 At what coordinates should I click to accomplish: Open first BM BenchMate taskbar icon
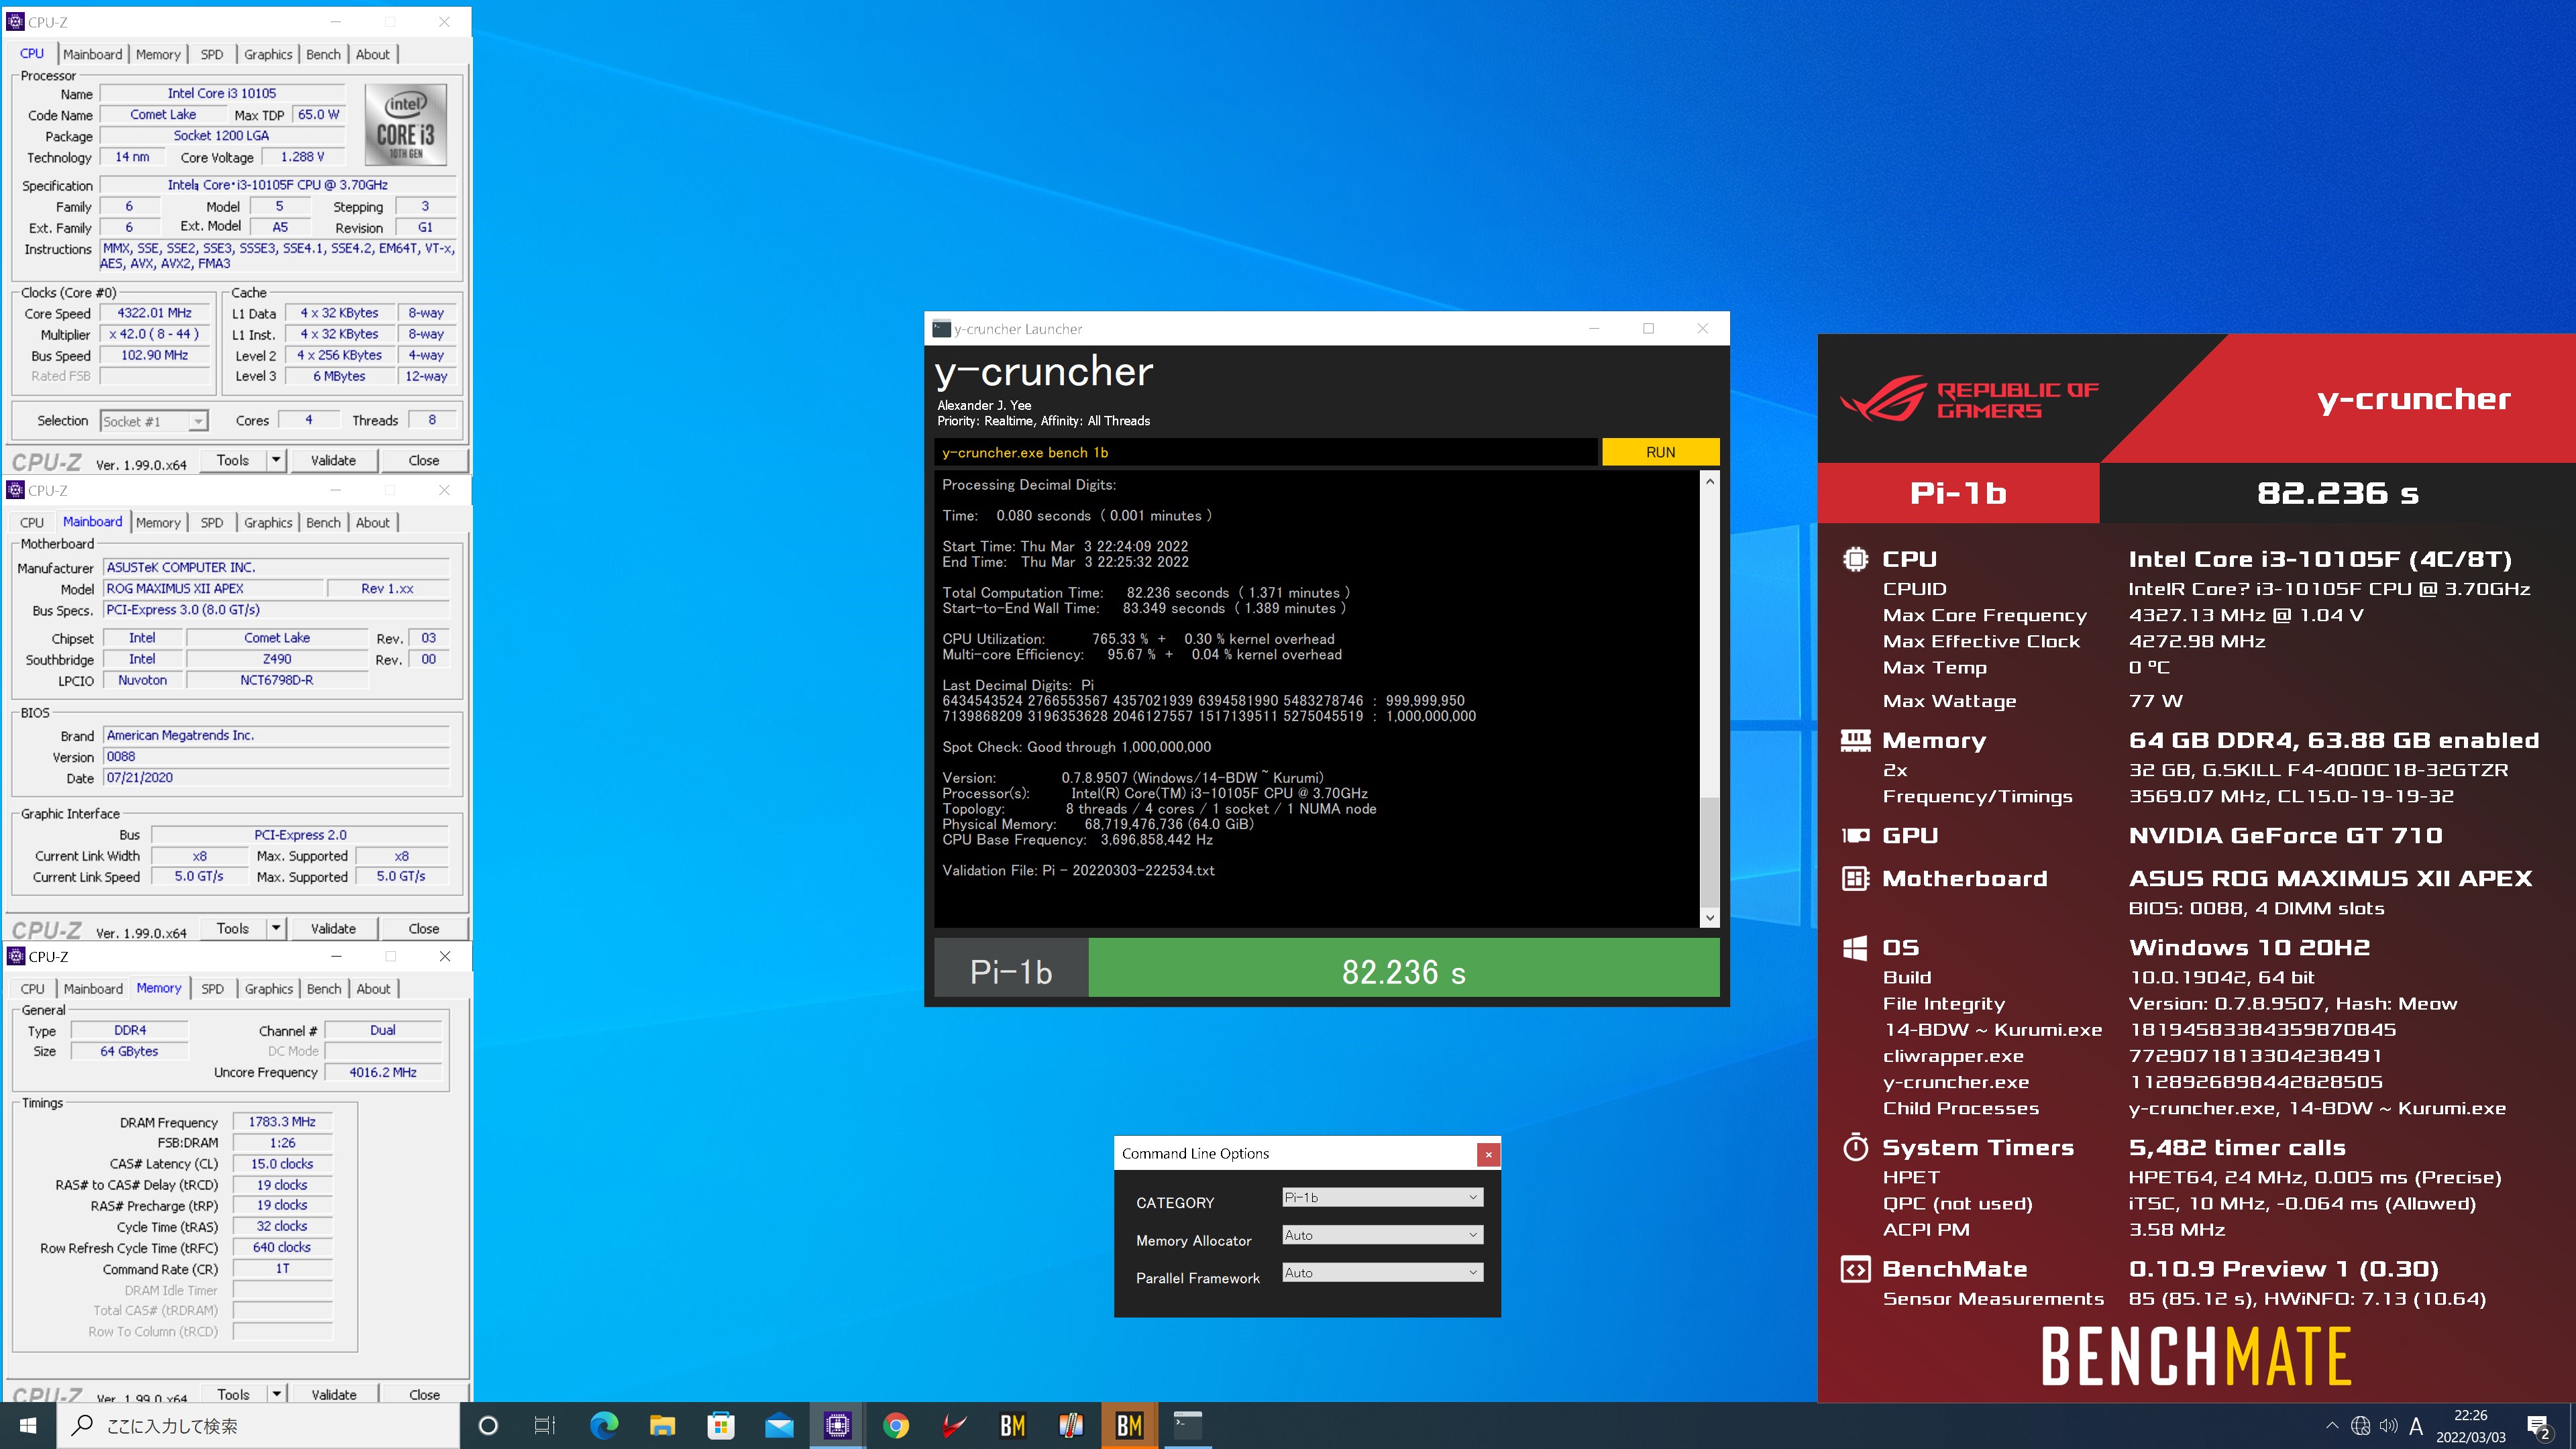[x=1012, y=1425]
